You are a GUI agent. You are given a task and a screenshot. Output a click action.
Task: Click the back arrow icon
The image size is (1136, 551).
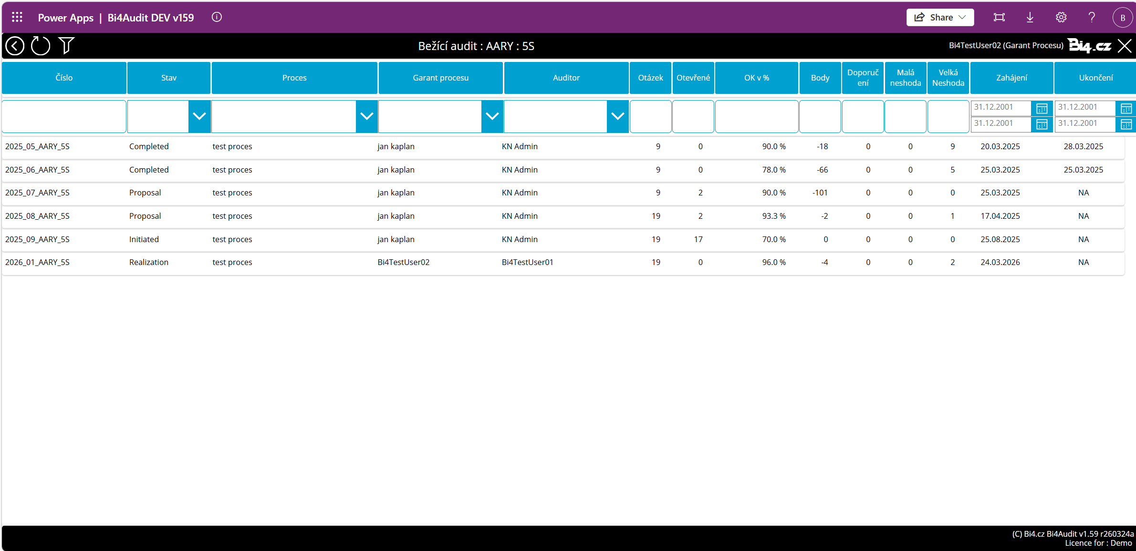pos(15,46)
